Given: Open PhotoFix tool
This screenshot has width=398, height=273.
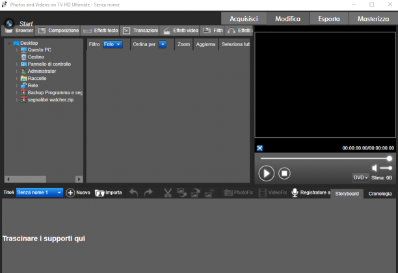Looking at the screenshot, I should [x=239, y=192].
